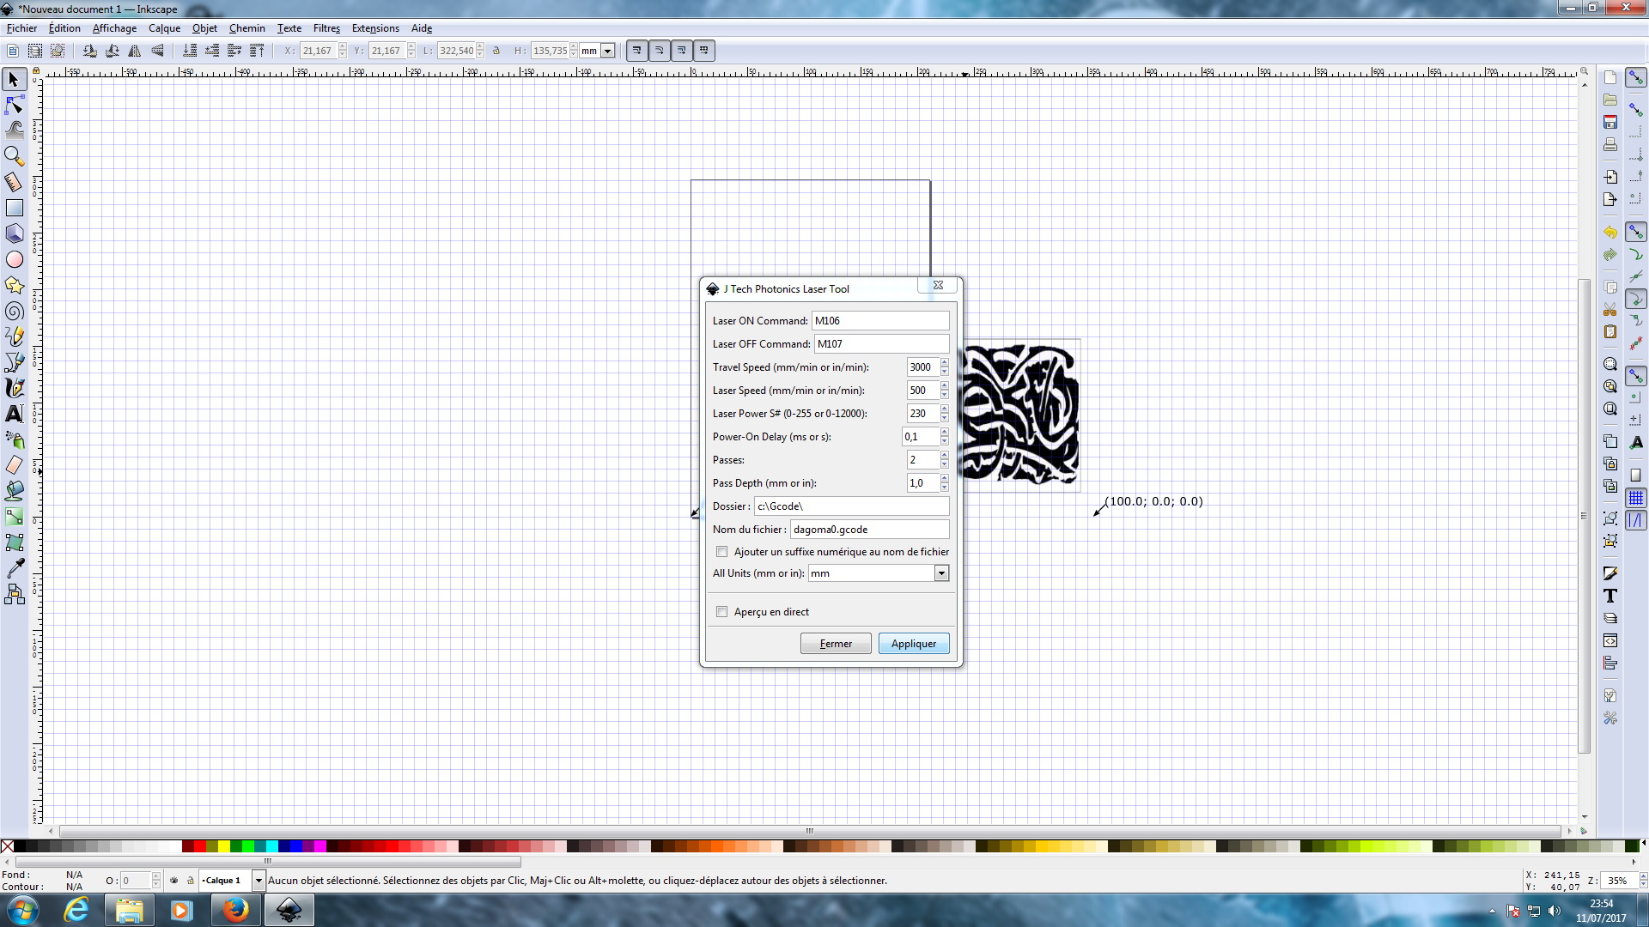Close the J Tech Photonics dialog

[x=938, y=286]
